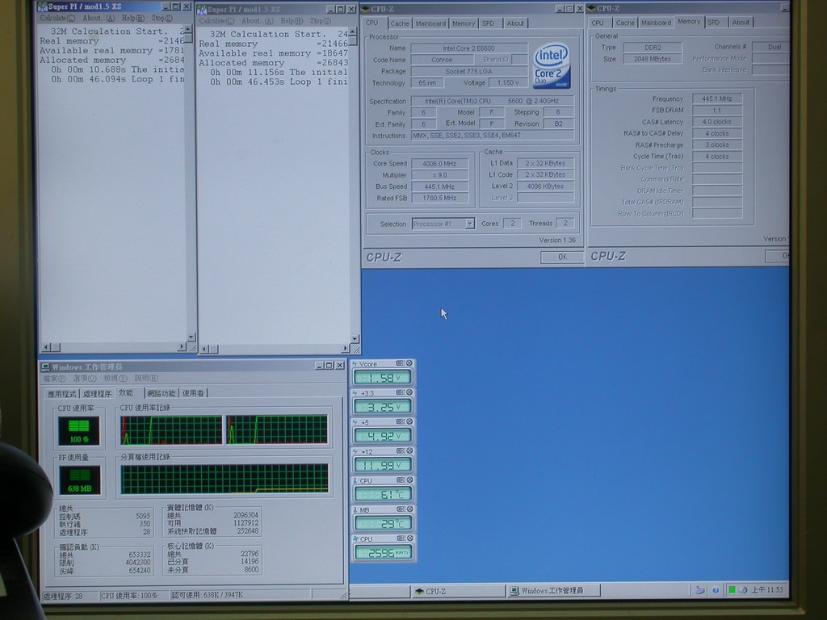
Task: Open settings icon on the +5 sensor
Action: click(401, 421)
